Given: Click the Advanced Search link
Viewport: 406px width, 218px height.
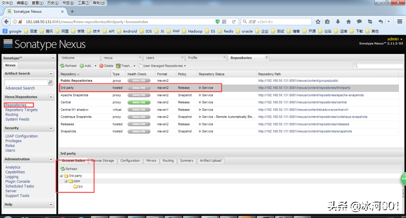Looking at the screenshot, I should 20,88.
